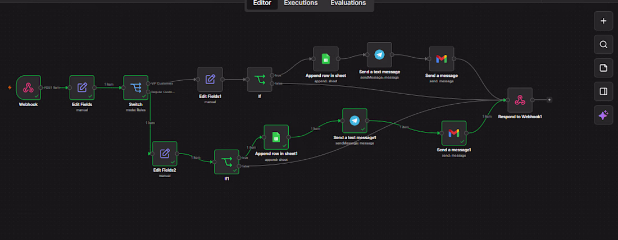Click the 'mode: Rules' text under Switch

[x=135, y=110]
